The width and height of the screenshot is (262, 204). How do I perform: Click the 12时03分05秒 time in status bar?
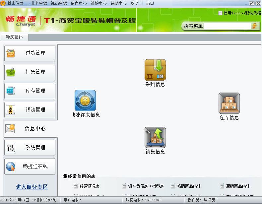click(45, 200)
